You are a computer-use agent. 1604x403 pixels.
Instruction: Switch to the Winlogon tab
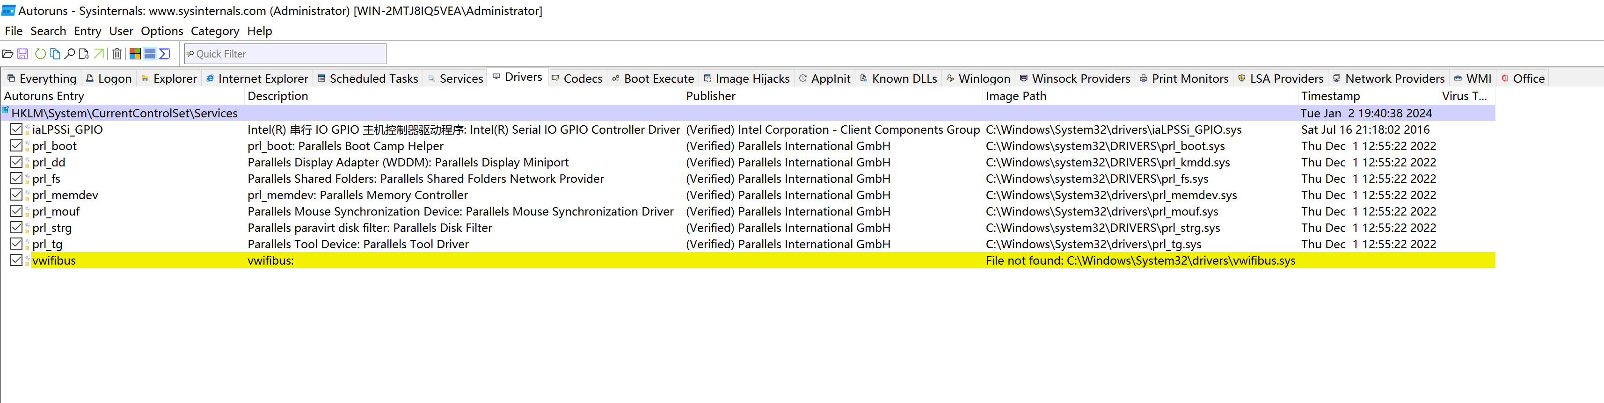[978, 79]
